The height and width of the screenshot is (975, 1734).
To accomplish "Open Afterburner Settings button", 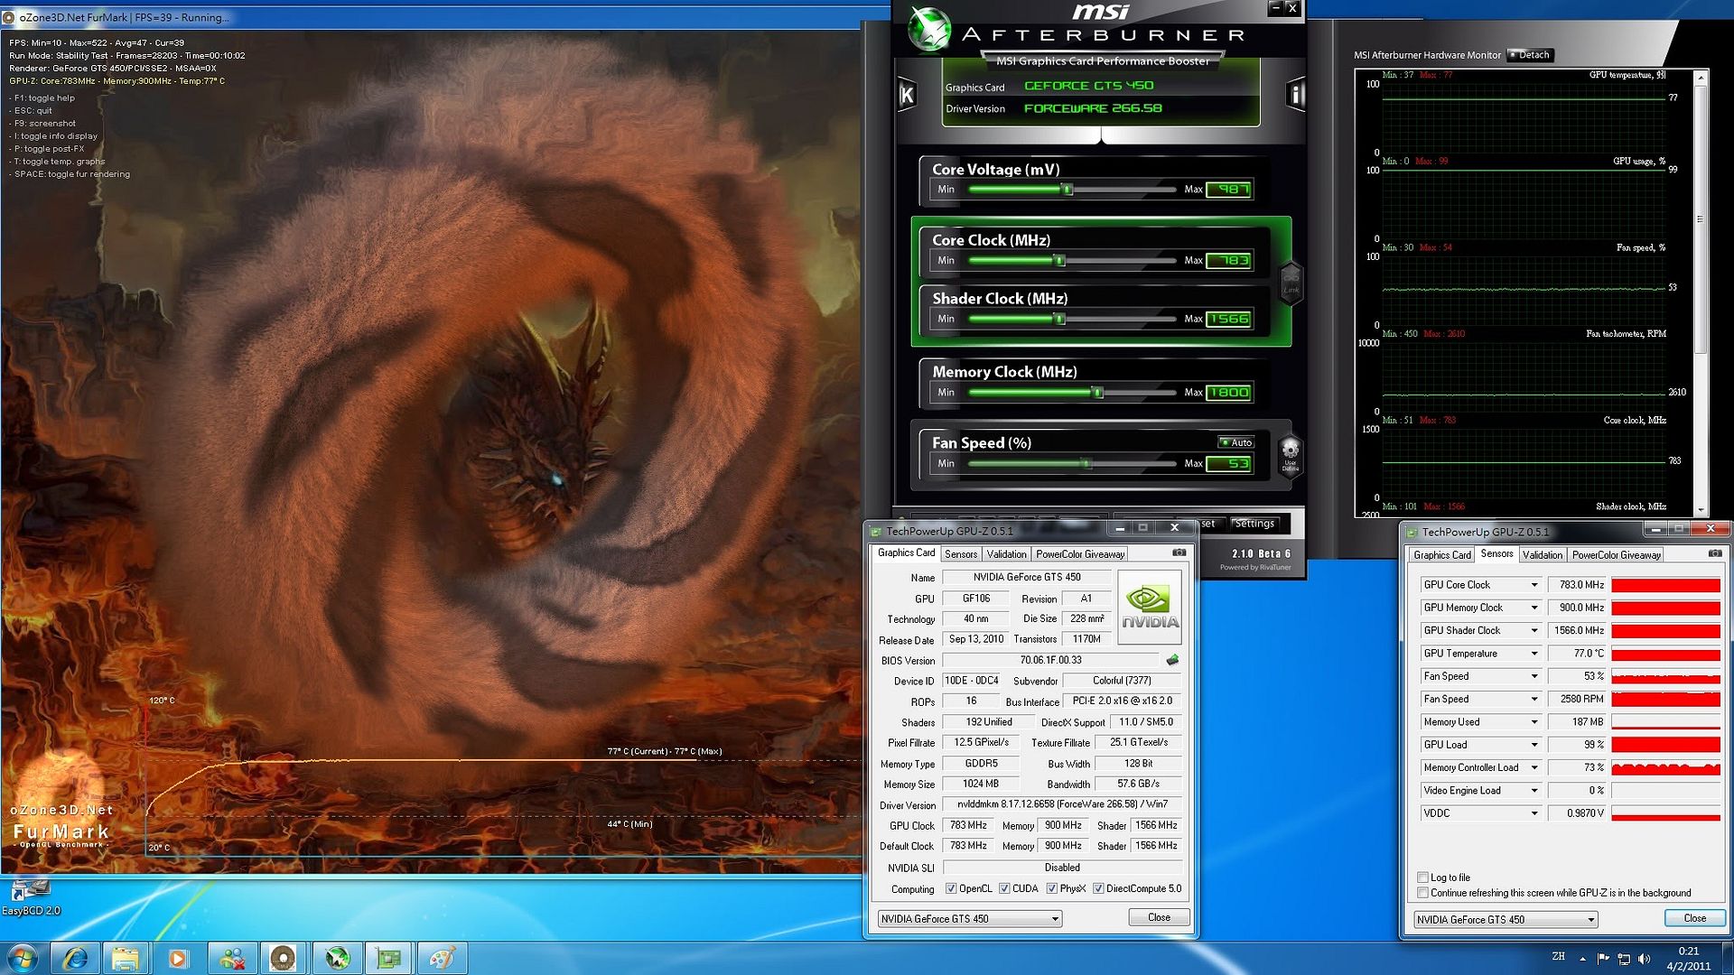I will (1254, 524).
